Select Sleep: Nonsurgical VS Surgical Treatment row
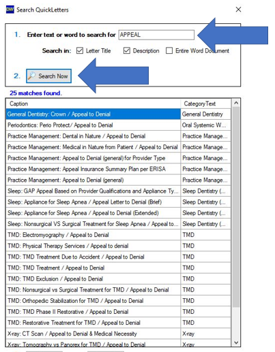Viewport: 275px width, 352px height. click(x=93, y=224)
